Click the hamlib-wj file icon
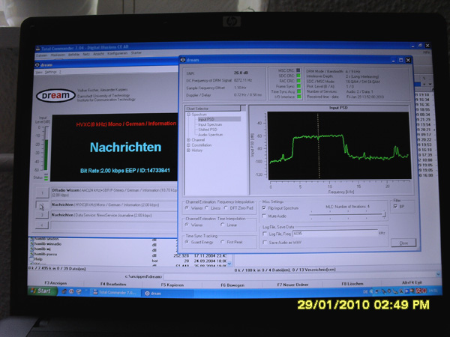The image size is (450, 337). [x=31, y=249]
